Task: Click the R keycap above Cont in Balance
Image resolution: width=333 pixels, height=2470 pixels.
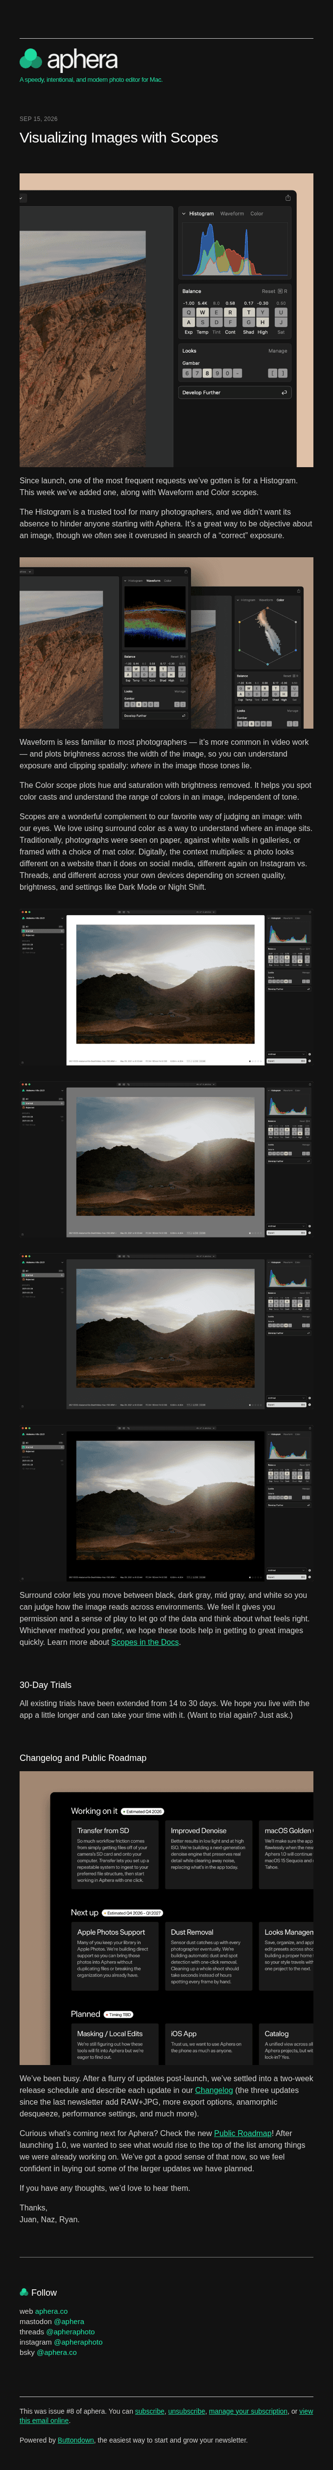Action: click(230, 312)
